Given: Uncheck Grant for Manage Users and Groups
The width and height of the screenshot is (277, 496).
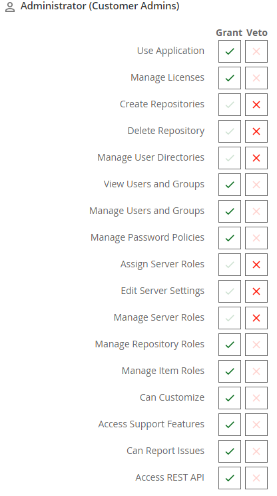Looking at the screenshot, I should [230, 211].
